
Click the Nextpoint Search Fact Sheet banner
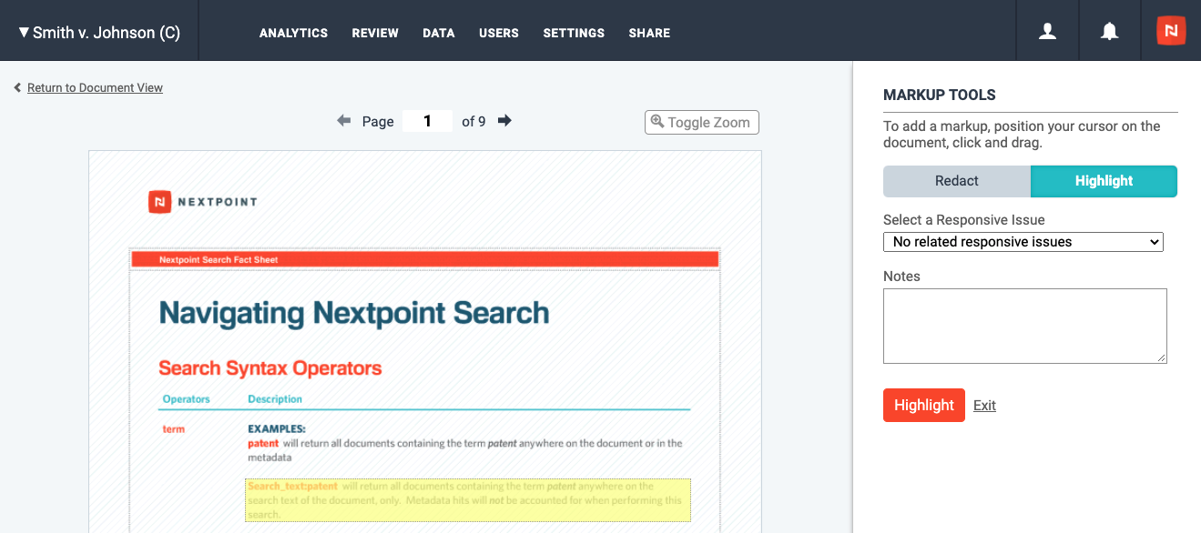425,260
